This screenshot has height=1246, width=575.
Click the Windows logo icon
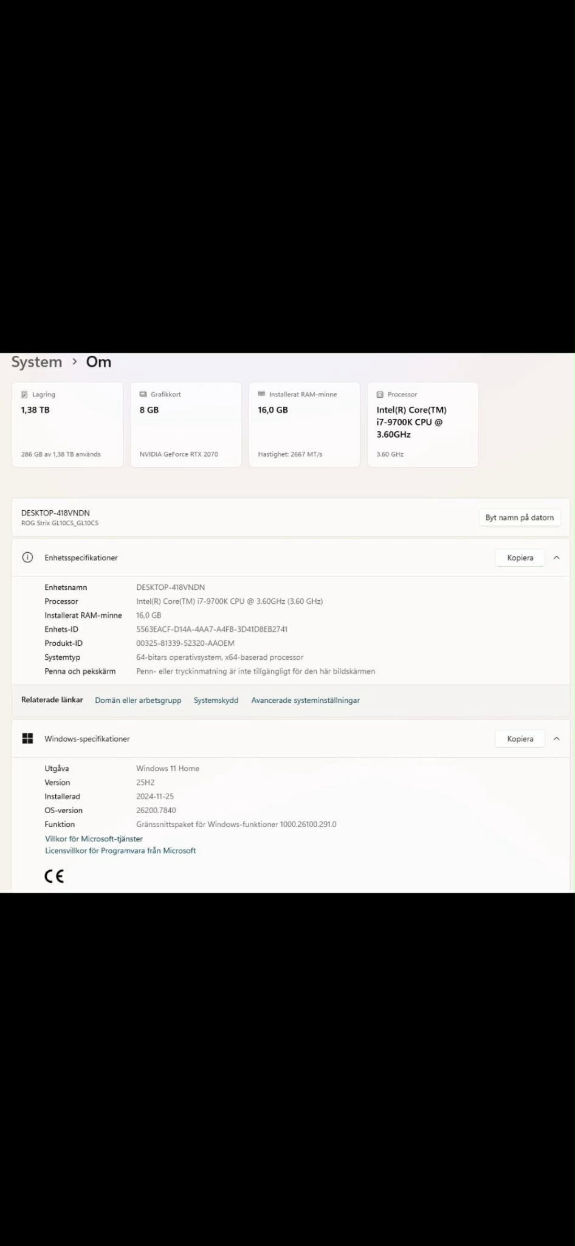pyautogui.click(x=27, y=739)
